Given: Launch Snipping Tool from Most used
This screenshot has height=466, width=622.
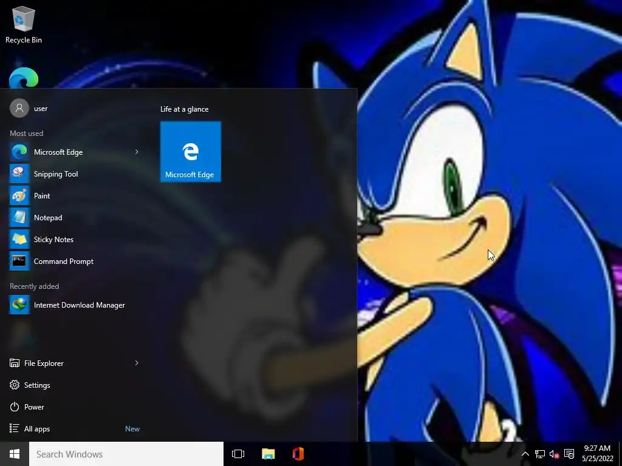Looking at the screenshot, I should [74, 174].
